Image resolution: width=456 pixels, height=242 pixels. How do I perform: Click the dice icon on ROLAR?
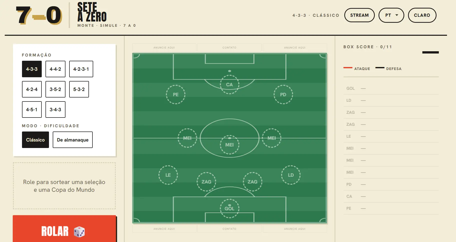tap(79, 232)
